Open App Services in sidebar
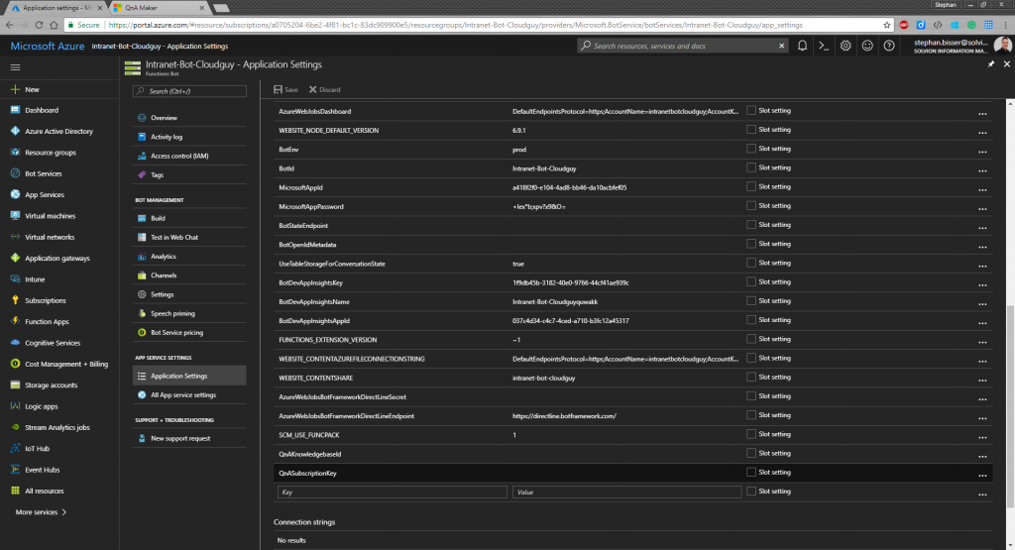The height and width of the screenshot is (550, 1015). [x=44, y=195]
